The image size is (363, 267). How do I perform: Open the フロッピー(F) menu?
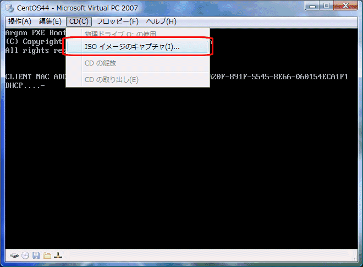point(117,21)
